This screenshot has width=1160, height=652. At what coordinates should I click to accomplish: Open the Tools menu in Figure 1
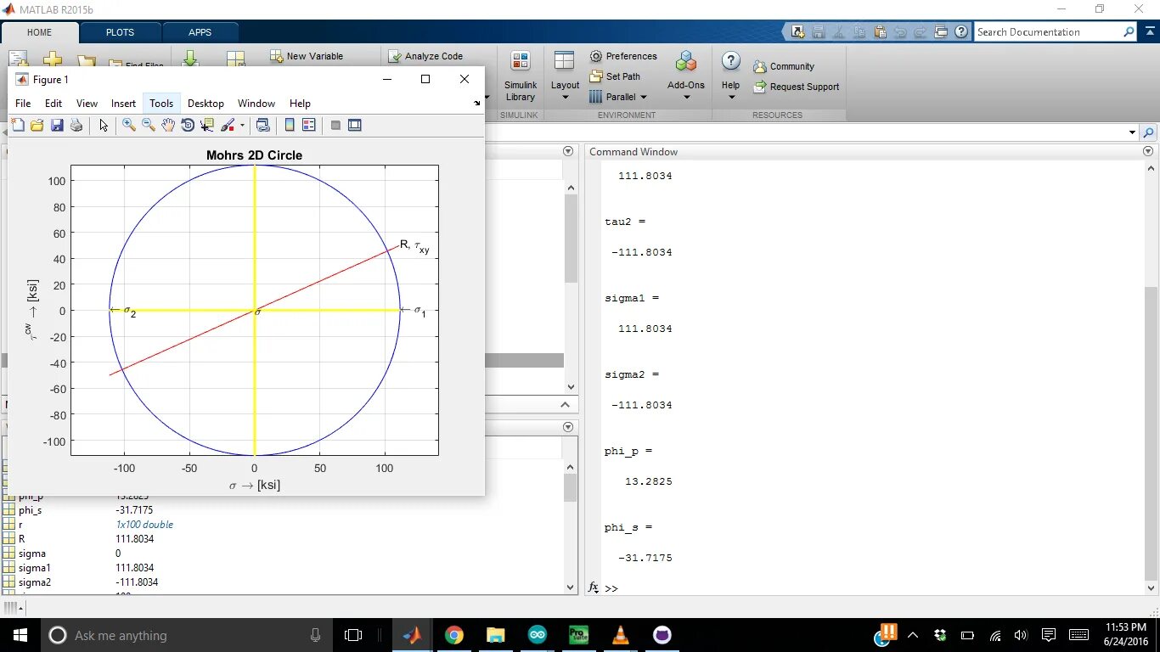[x=161, y=104]
